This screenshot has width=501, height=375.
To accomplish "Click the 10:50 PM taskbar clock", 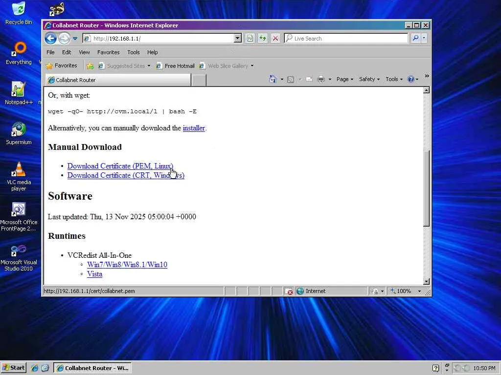I will click(x=484, y=368).
